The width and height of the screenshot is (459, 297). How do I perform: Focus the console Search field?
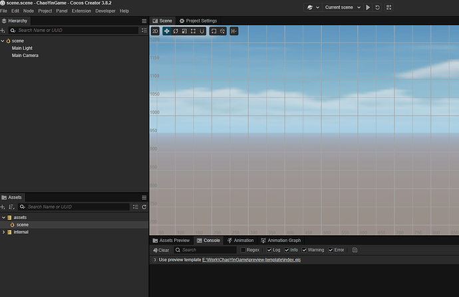(x=206, y=250)
